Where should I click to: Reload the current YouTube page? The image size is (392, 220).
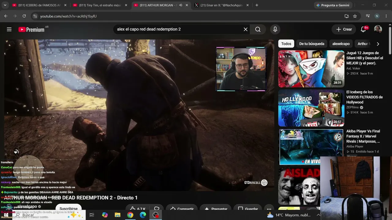point(24,16)
